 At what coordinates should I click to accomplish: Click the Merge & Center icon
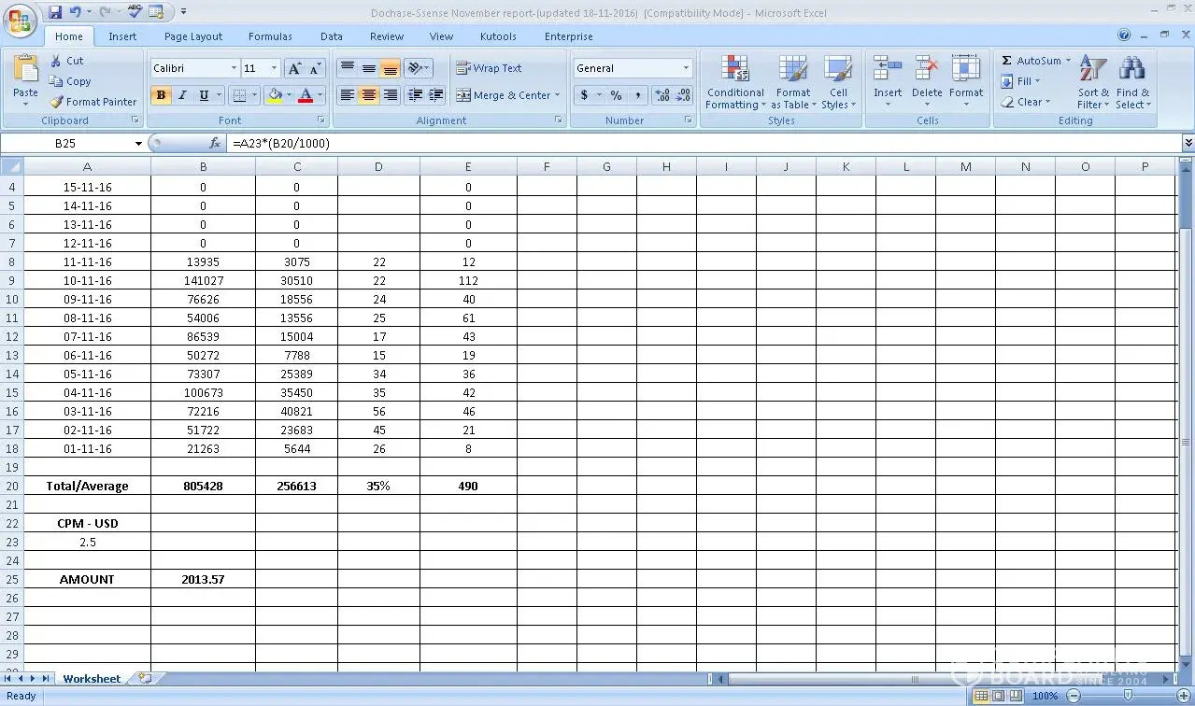point(463,95)
